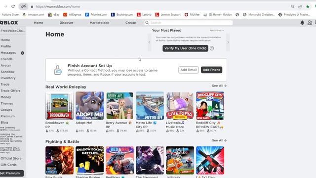Open the BedWars game thumbnail
This screenshot has height=178, width=316.
click(x=119, y=160)
